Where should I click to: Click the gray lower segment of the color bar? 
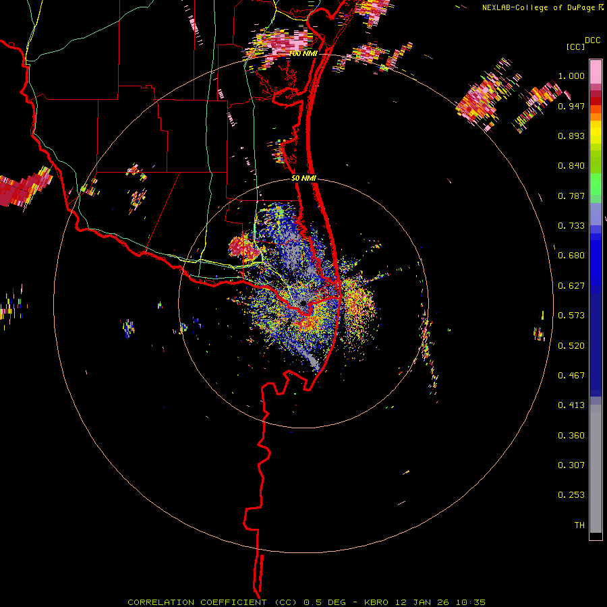[x=596, y=469]
